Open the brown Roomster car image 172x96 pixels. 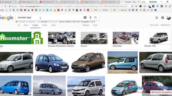tap(88, 62)
